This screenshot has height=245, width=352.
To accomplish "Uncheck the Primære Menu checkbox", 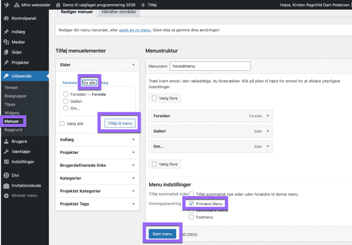I will pos(191,204).
